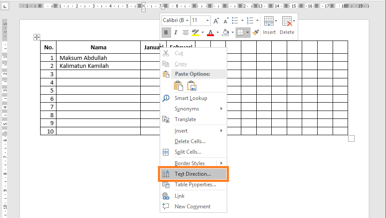Click the New Comment icon
This screenshot has height=218, width=386.
click(x=166, y=206)
